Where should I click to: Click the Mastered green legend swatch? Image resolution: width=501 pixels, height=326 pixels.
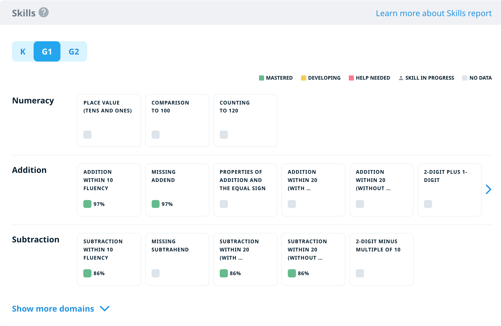pyautogui.click(x=261, y=78)
